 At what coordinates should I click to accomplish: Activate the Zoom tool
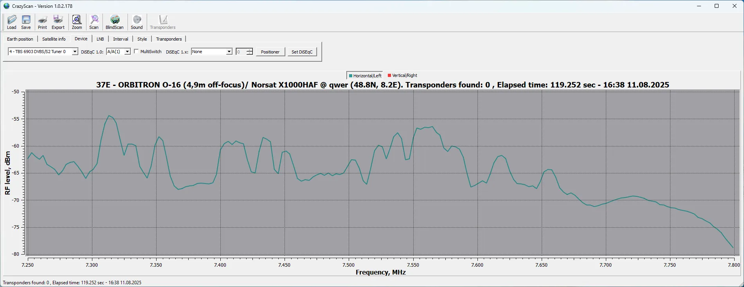77,22
